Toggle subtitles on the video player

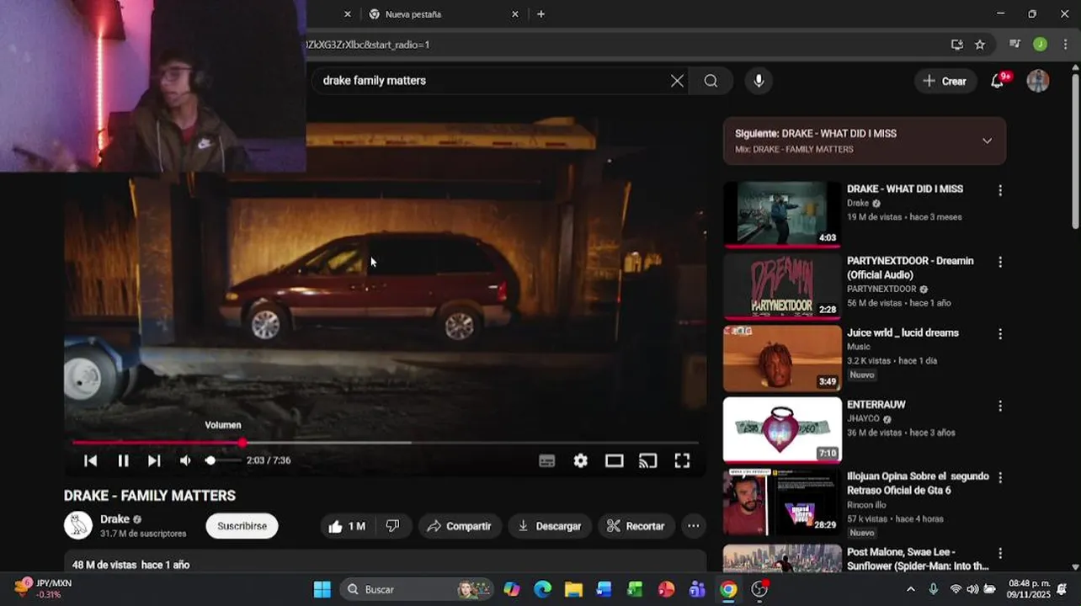tap(547, 460)
